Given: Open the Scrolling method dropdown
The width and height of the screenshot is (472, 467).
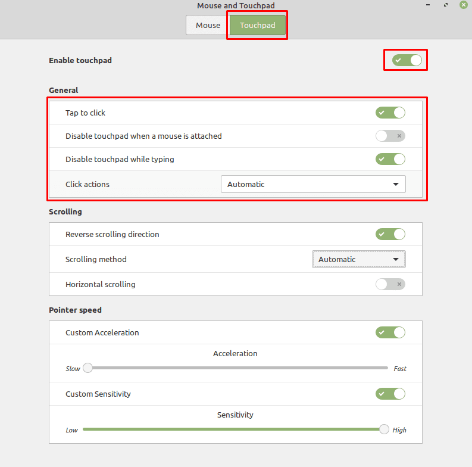Looking at the screenshot, I should (358, 259).
